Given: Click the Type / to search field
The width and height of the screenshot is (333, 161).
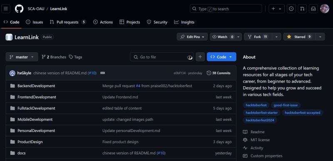Looking at the screenshot, I should pos(226,9).
